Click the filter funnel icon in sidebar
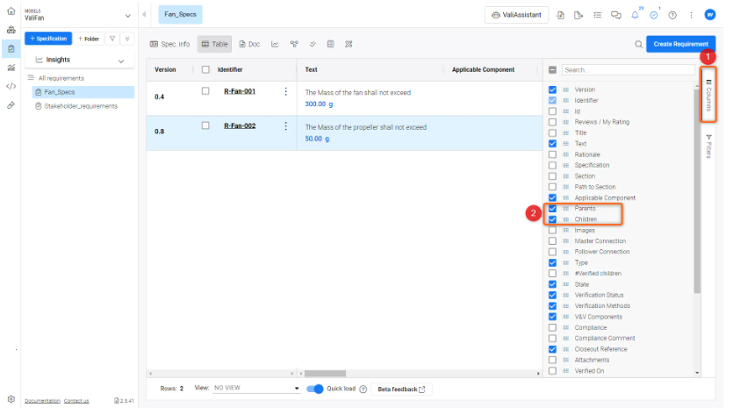Viewport: 733px width, 415px height. click(x=112, y=39)
